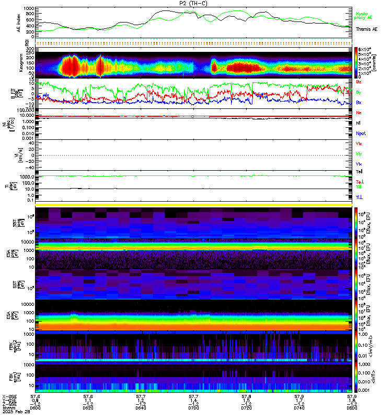Click the ESA ions Eflux color bar
This screenshot has height=419, width=392.
pyautogui.click(x=356, y=253)
